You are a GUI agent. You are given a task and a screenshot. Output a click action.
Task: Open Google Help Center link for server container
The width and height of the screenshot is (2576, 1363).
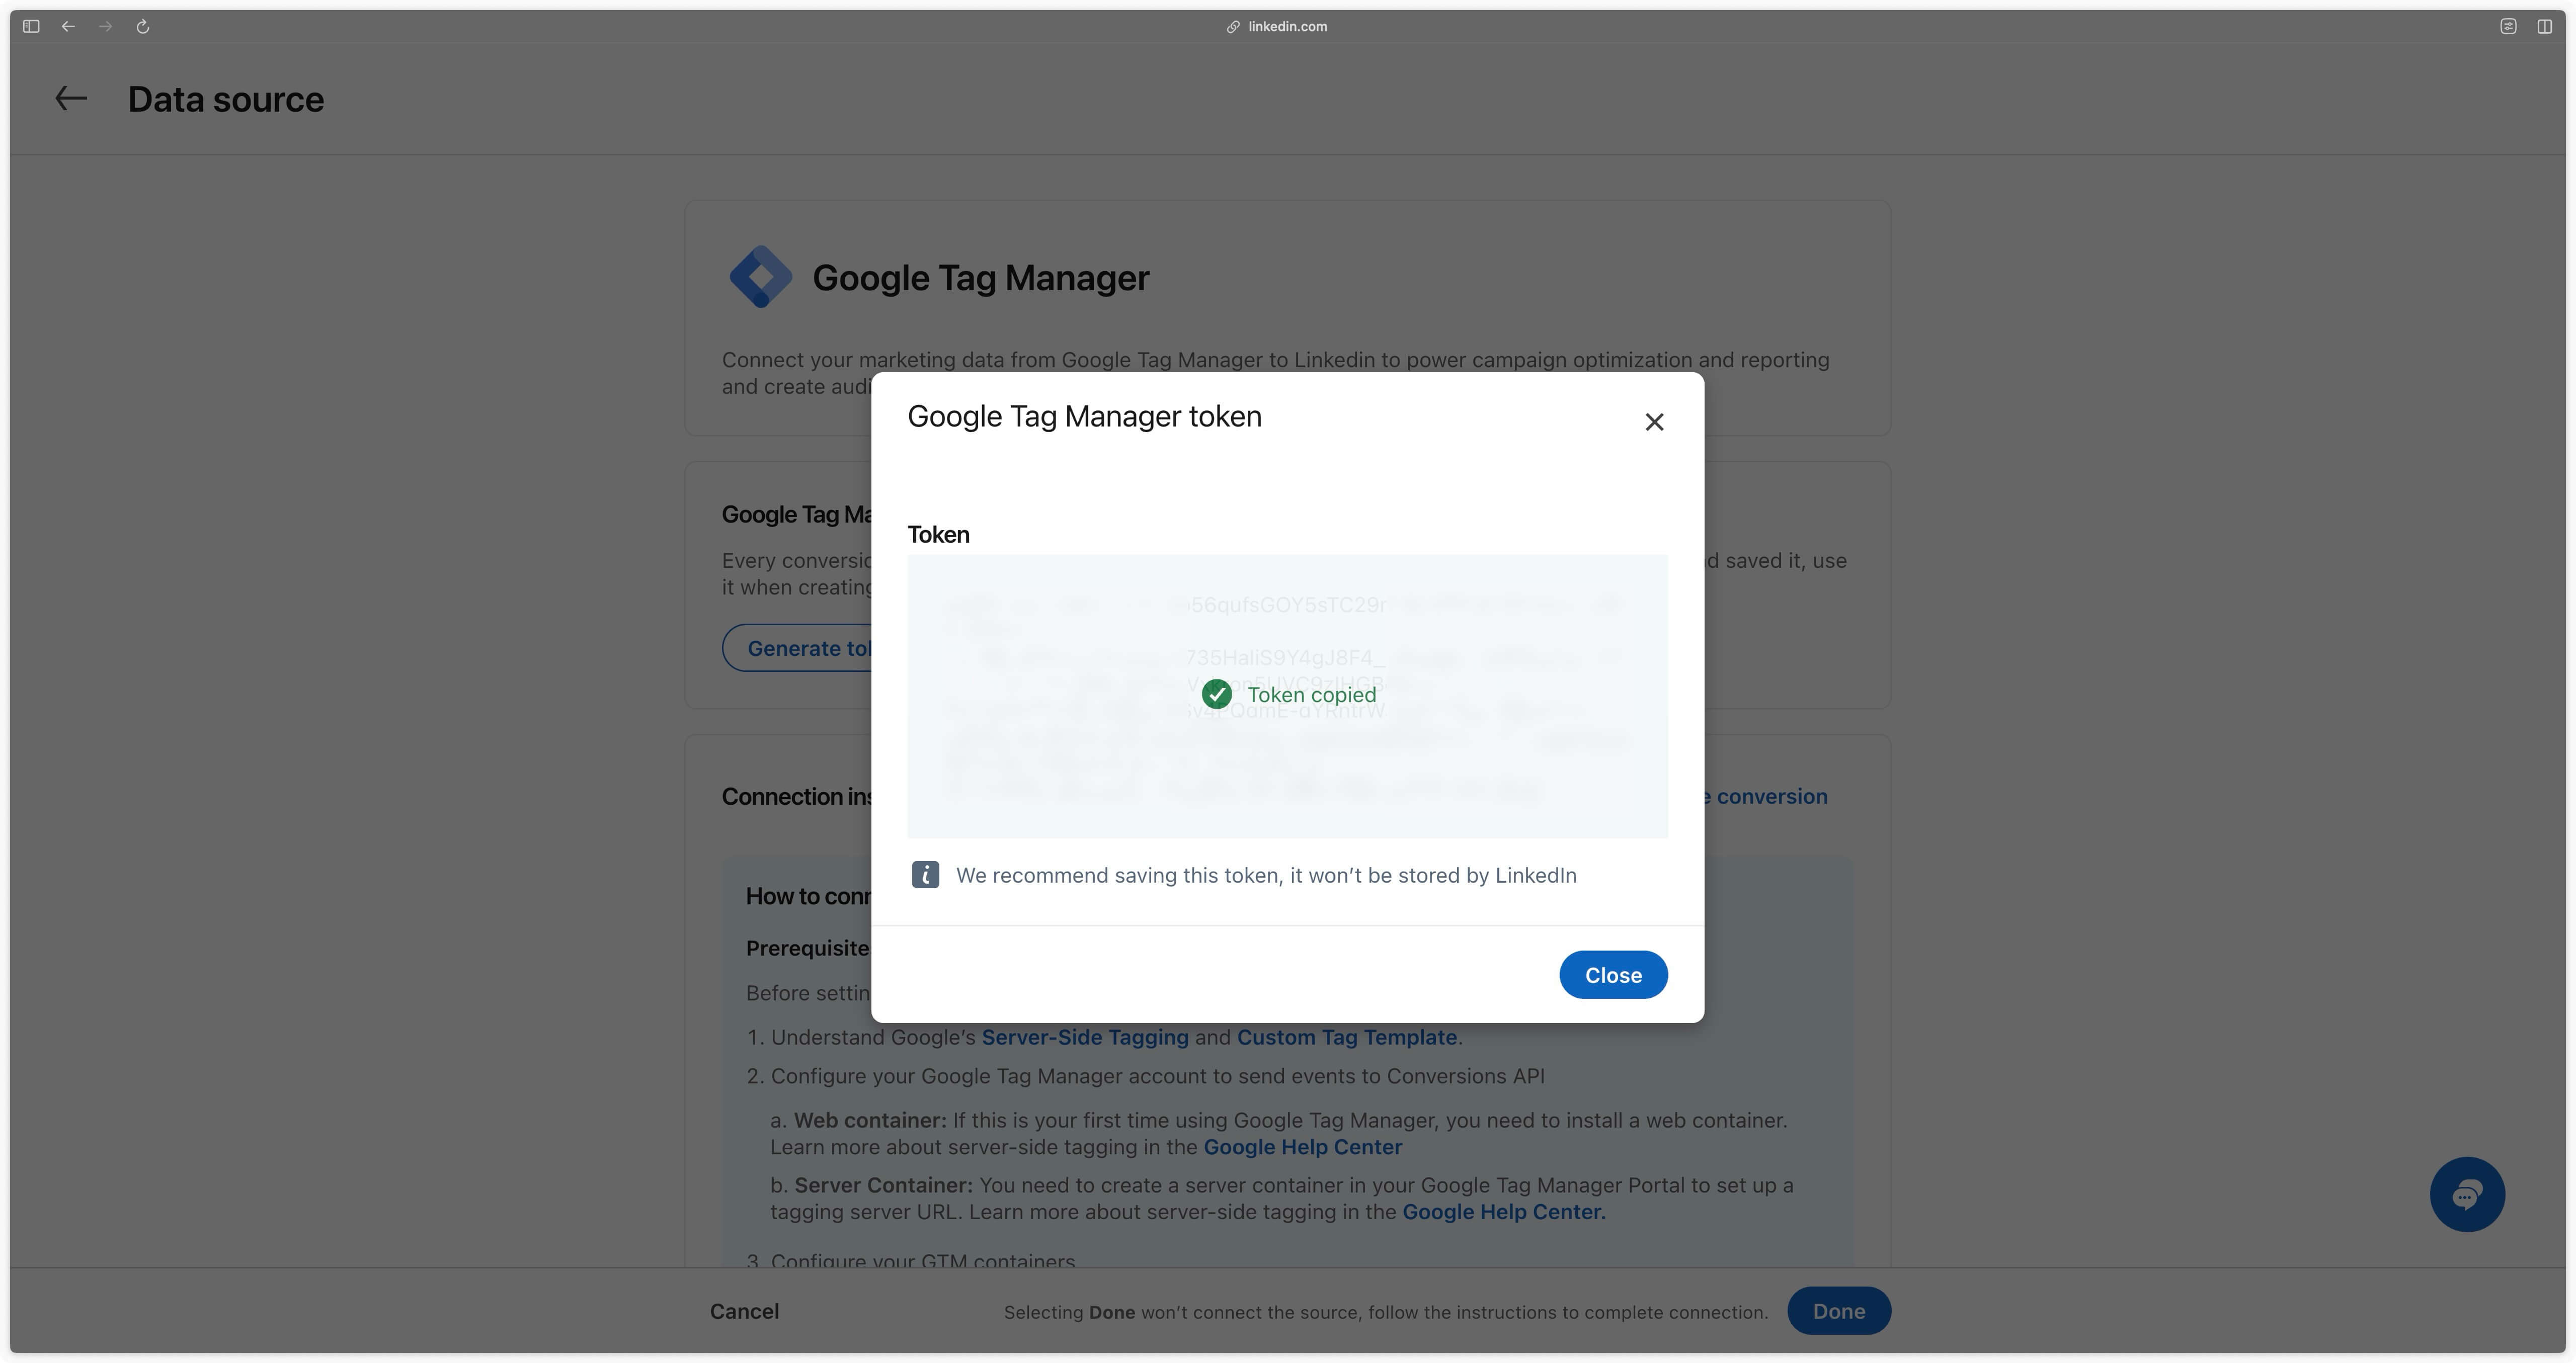pos(1503,1212)
